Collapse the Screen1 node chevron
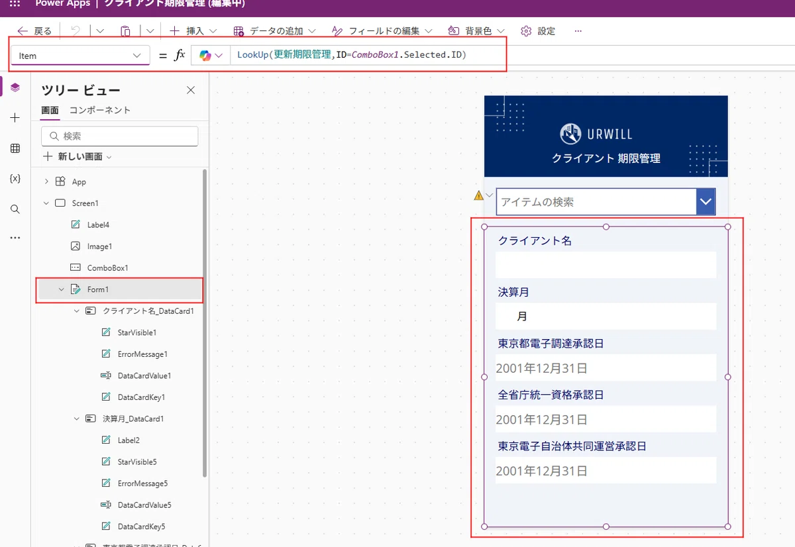 click(46, 203)
